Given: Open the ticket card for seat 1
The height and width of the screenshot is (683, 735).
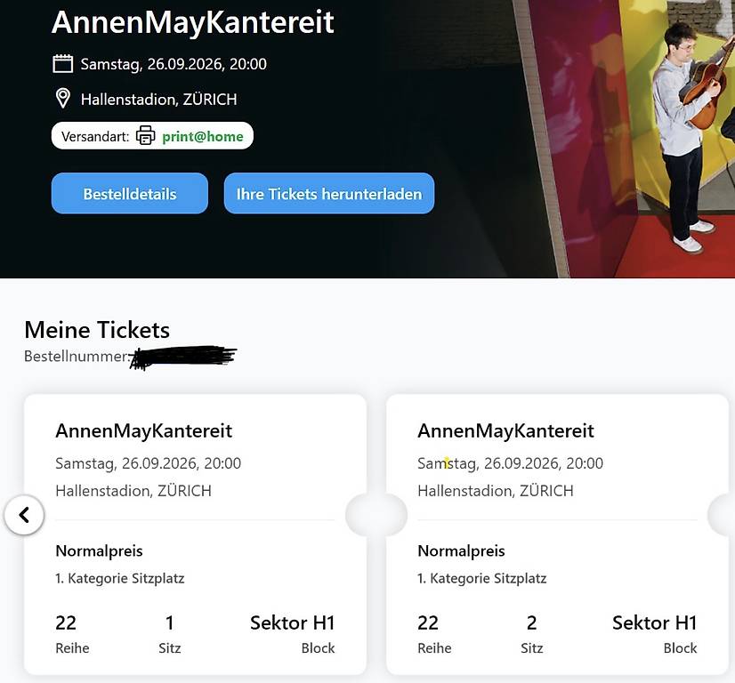Looking at the screenshot, I should (x=195, y=534).
